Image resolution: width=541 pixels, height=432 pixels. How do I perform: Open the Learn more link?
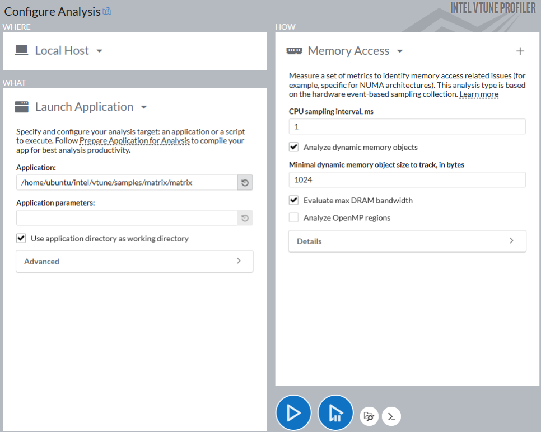click(479, 94)
